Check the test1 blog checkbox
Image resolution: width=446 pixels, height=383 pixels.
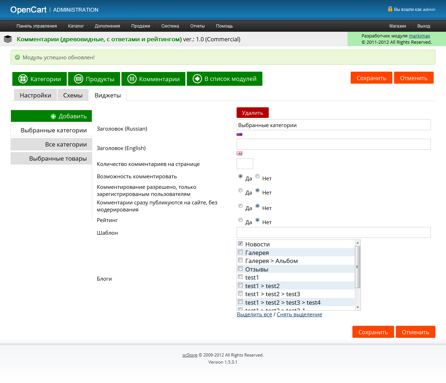240,277
